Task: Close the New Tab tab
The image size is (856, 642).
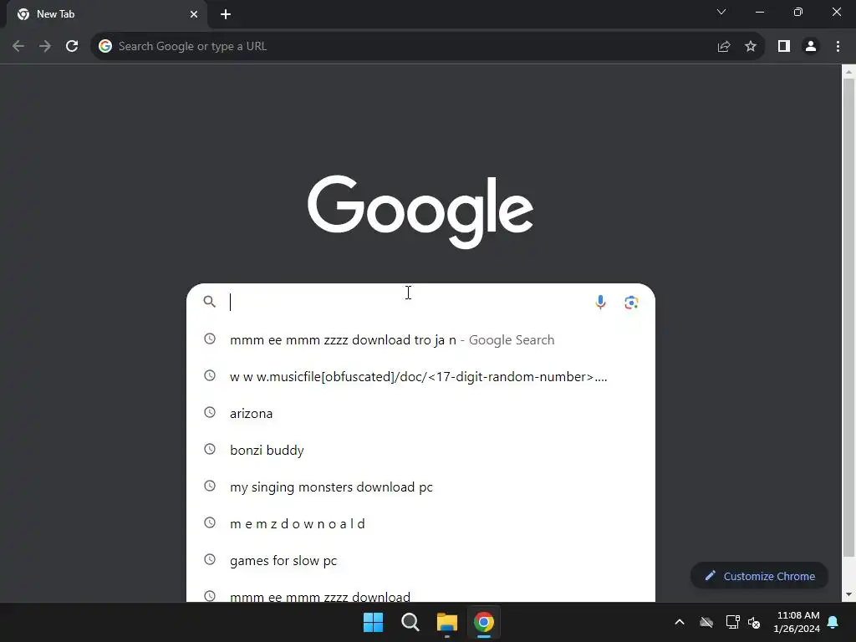Action: [194, 14]
